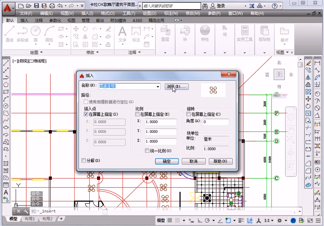The height and width of the screenshot is (226, 324).
Task: Toggle scale 在屏幕上指定(E) checkbox
Action: pyautogui.click(x=137, y=114)
